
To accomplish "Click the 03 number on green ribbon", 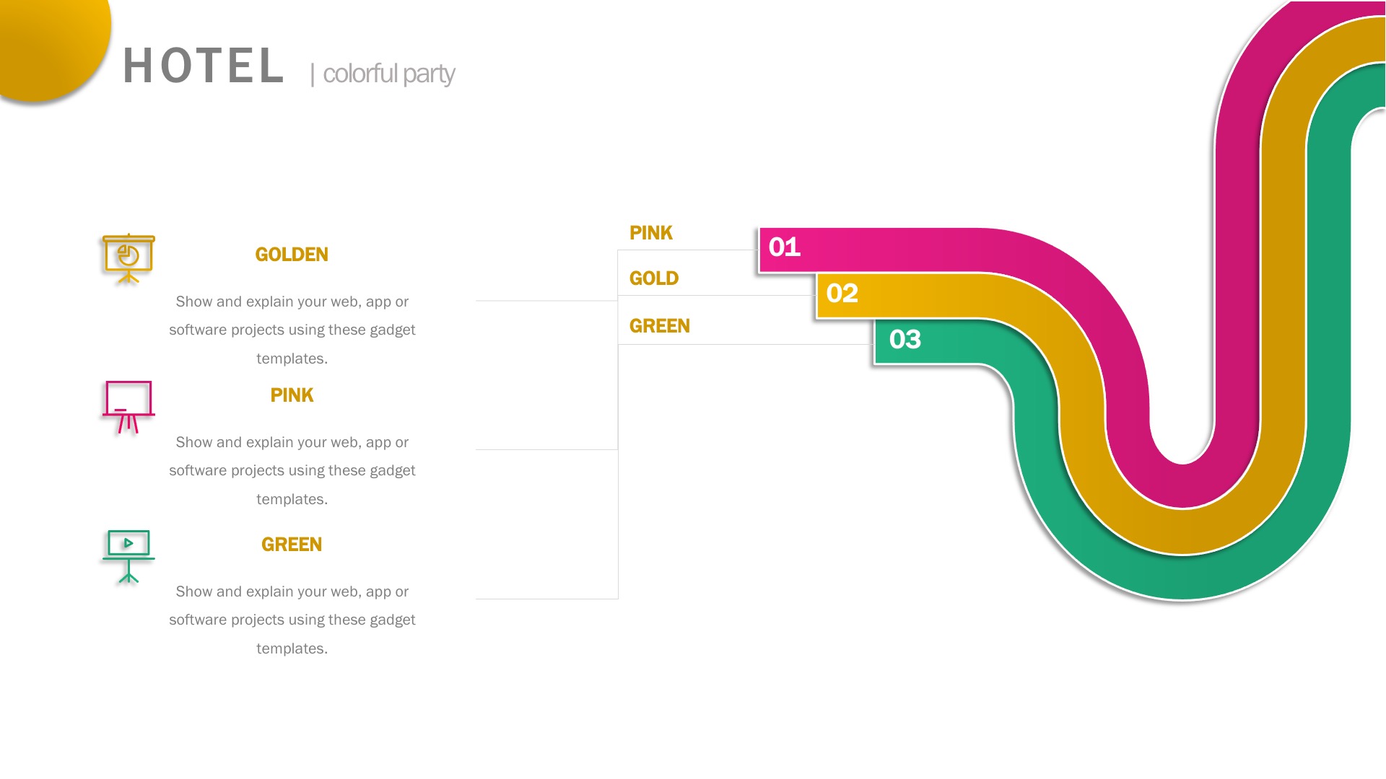I will [x=905, y=340].
